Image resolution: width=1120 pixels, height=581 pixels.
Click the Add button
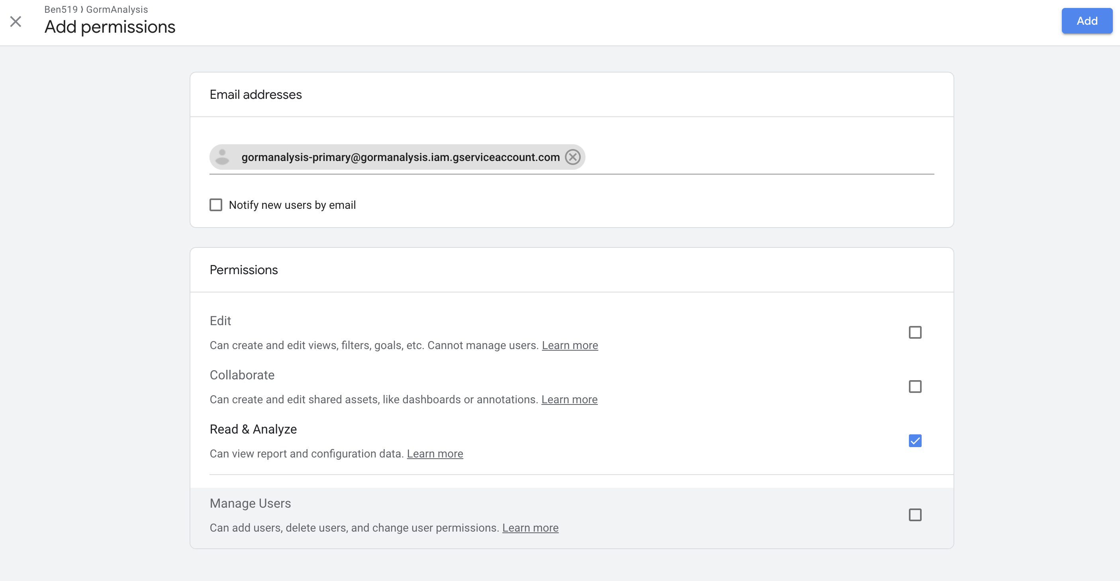1087,21
